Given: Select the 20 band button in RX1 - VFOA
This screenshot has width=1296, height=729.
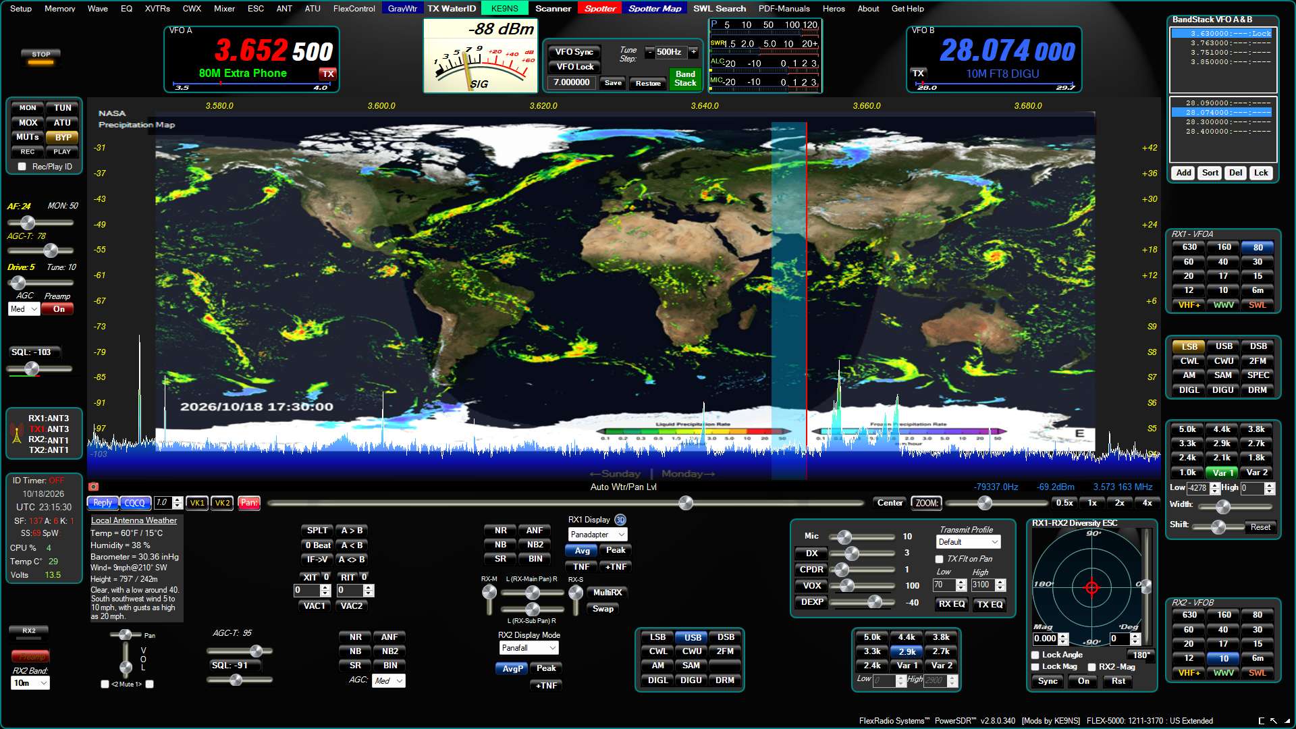Looking at the screenshot, I should (1189, 276).
